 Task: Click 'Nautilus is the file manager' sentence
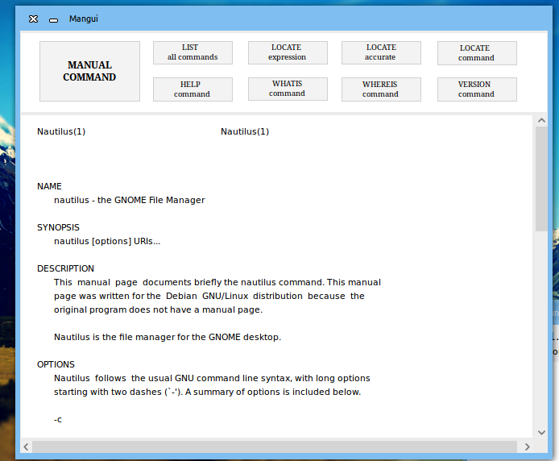pyautogui.click(x=168, y=337)
